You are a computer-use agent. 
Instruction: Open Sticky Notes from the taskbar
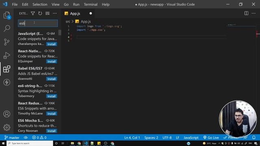99,143
